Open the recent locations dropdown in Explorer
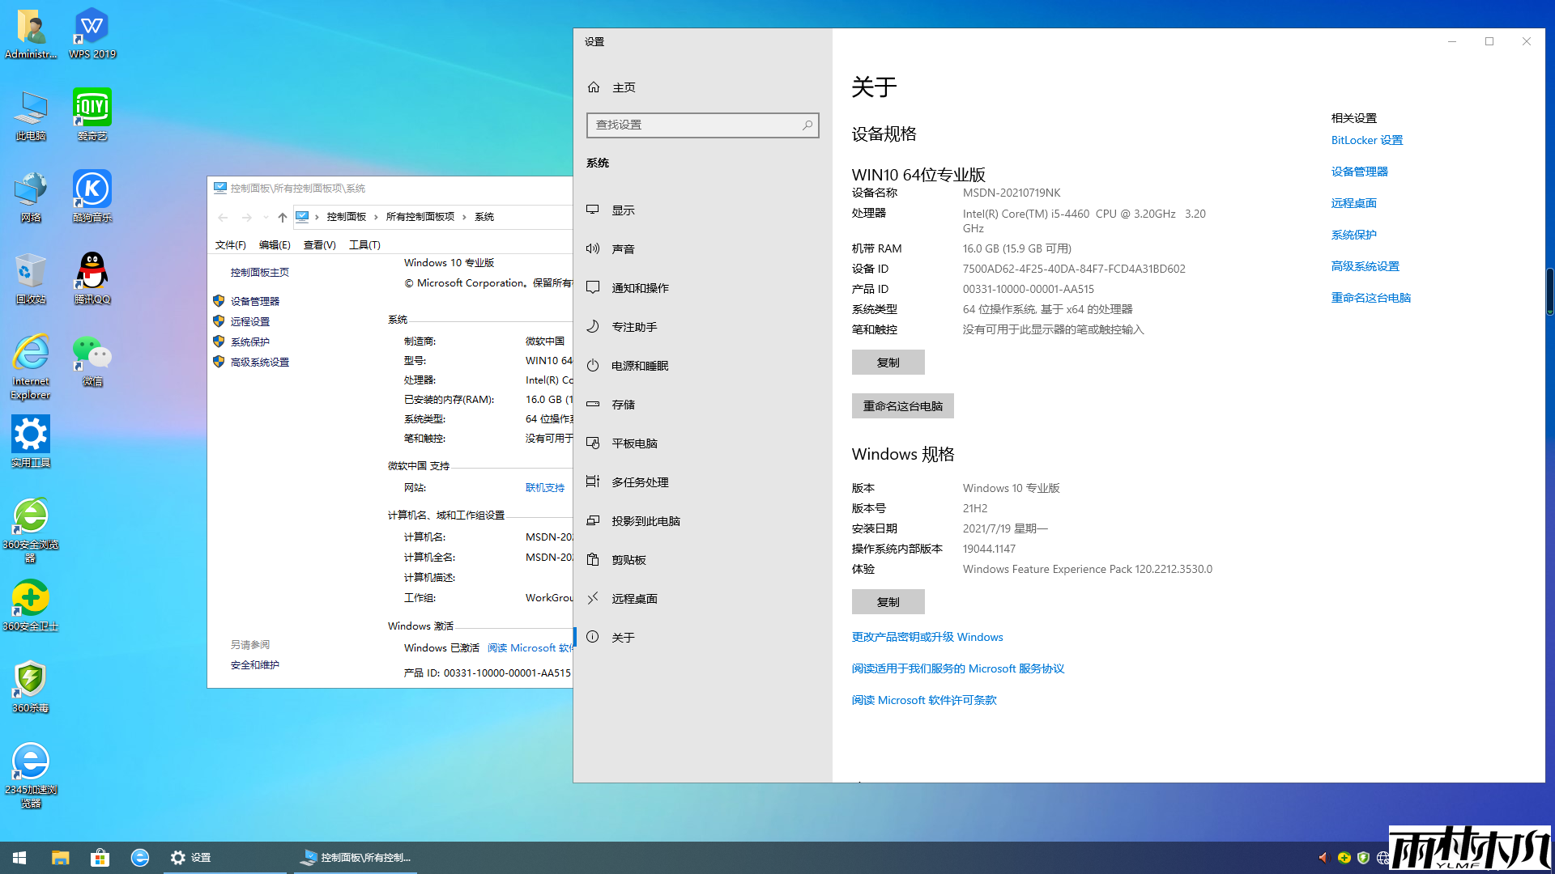The image size is (1555, 874). [265, 217]
